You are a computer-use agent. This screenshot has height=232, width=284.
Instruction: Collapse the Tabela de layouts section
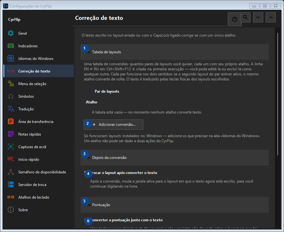(175, 52)
